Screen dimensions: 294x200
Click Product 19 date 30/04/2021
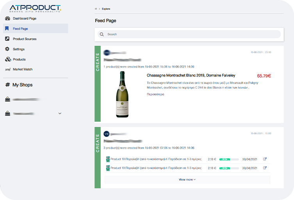pyautogui.click(x=249, y=168)
